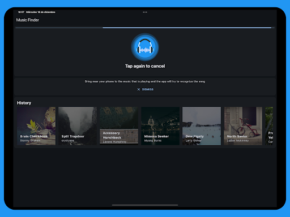Click the Luther Mckinney artist name
Screen dimensions: 290x217
pyautogui.click(x=238, y=141)
